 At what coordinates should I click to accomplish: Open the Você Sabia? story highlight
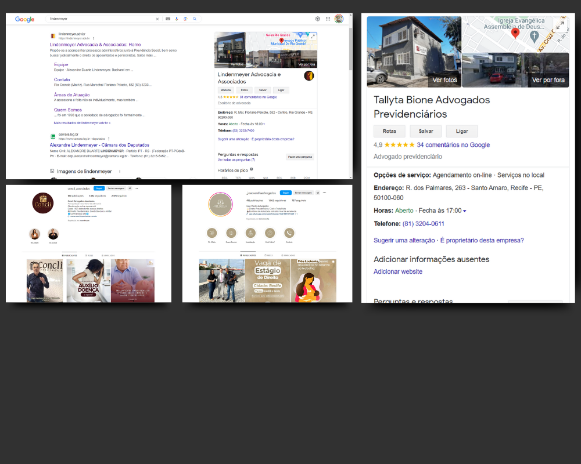[270, 233]
